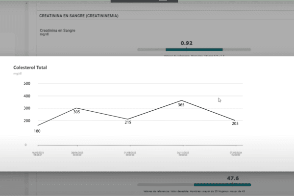Click the creatinine reference range bar
The height and width of the screenshot is (196, 294).
click(194, 49)
